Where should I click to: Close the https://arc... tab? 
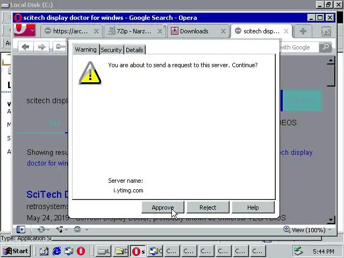(x=96, y=31)
